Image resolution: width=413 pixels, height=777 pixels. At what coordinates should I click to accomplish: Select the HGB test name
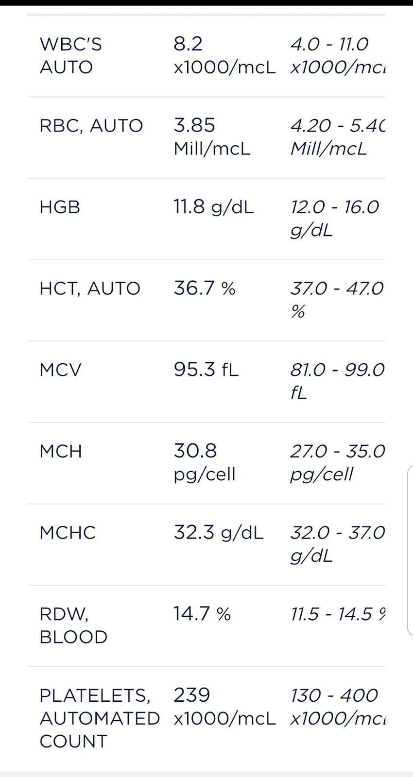tap(60, 207)
